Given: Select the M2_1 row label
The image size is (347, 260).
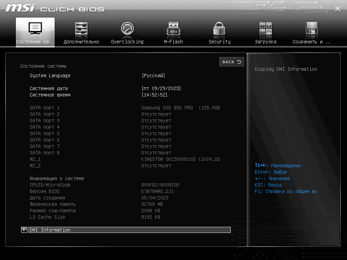Looking at the screenshot, I should pos(35,159).
